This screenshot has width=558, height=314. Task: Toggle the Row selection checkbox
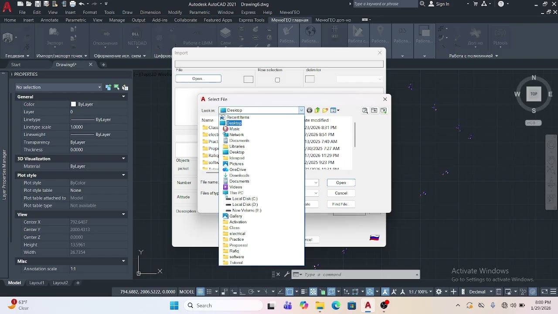point(277,80)
